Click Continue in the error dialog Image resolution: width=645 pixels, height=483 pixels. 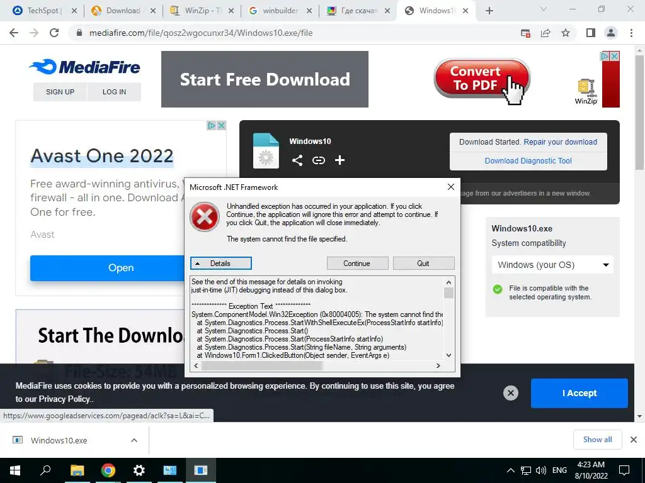pyautogui.click(x=358, y=264)
